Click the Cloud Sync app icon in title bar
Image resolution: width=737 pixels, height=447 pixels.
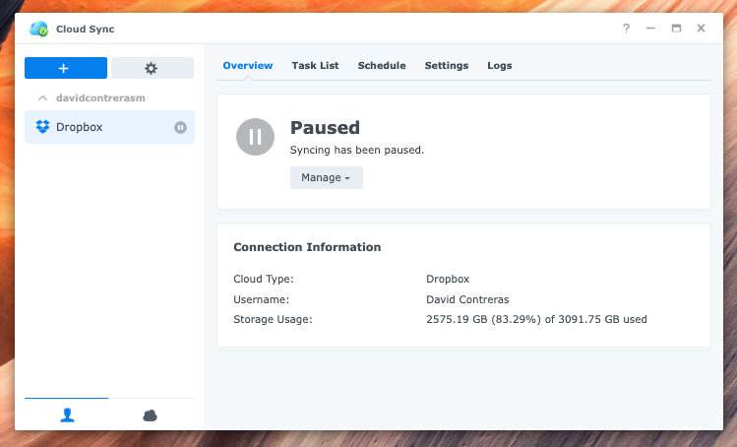click(39, 29)
